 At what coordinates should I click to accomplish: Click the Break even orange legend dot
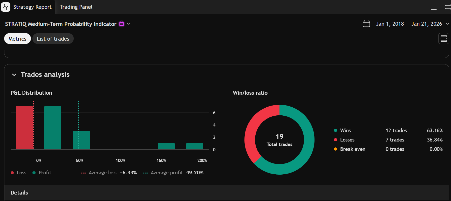pos(335,149)
